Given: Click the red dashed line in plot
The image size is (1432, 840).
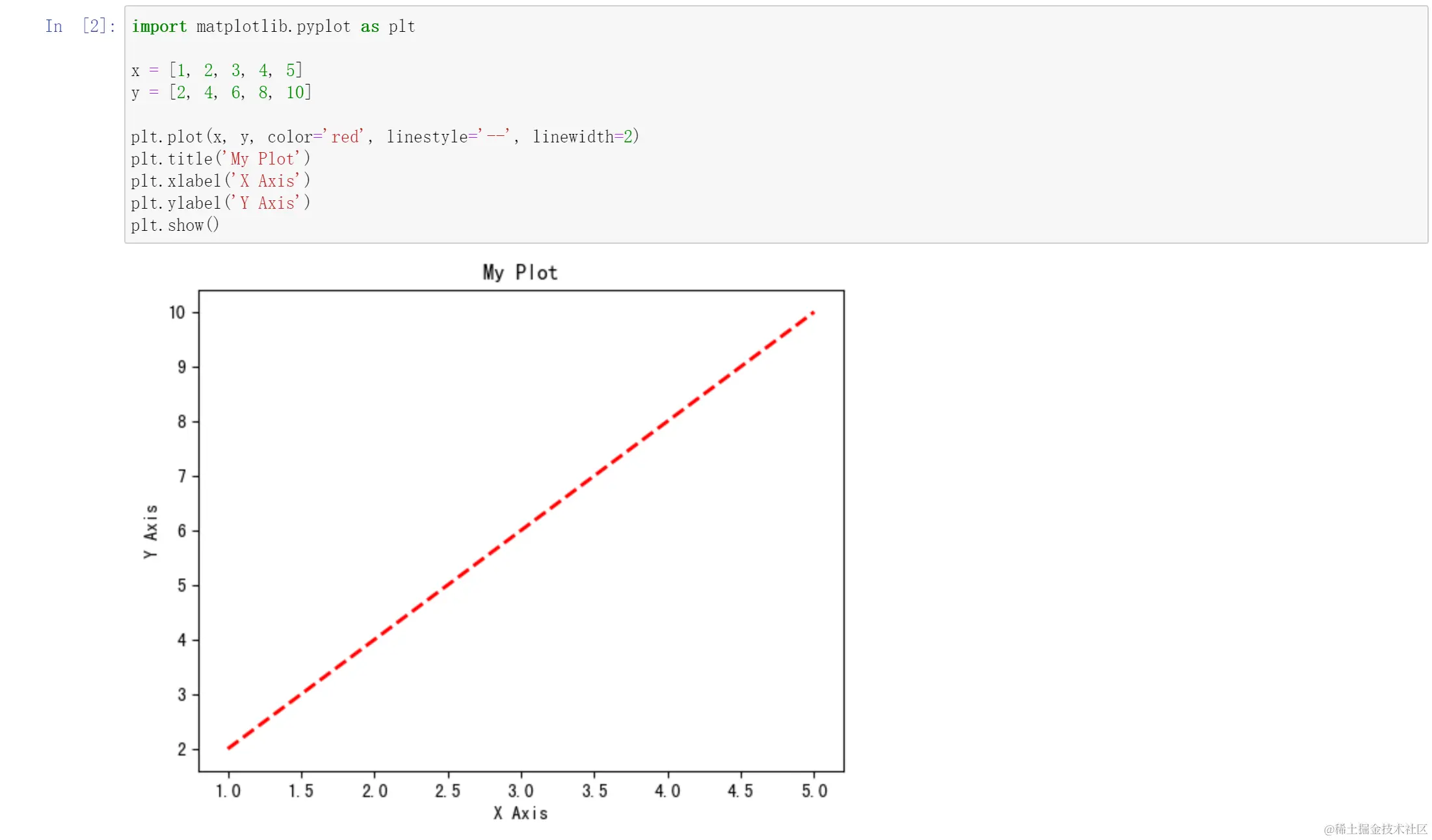Looking at the screenshot, I should pyautogui.click(x=520, y=530).
